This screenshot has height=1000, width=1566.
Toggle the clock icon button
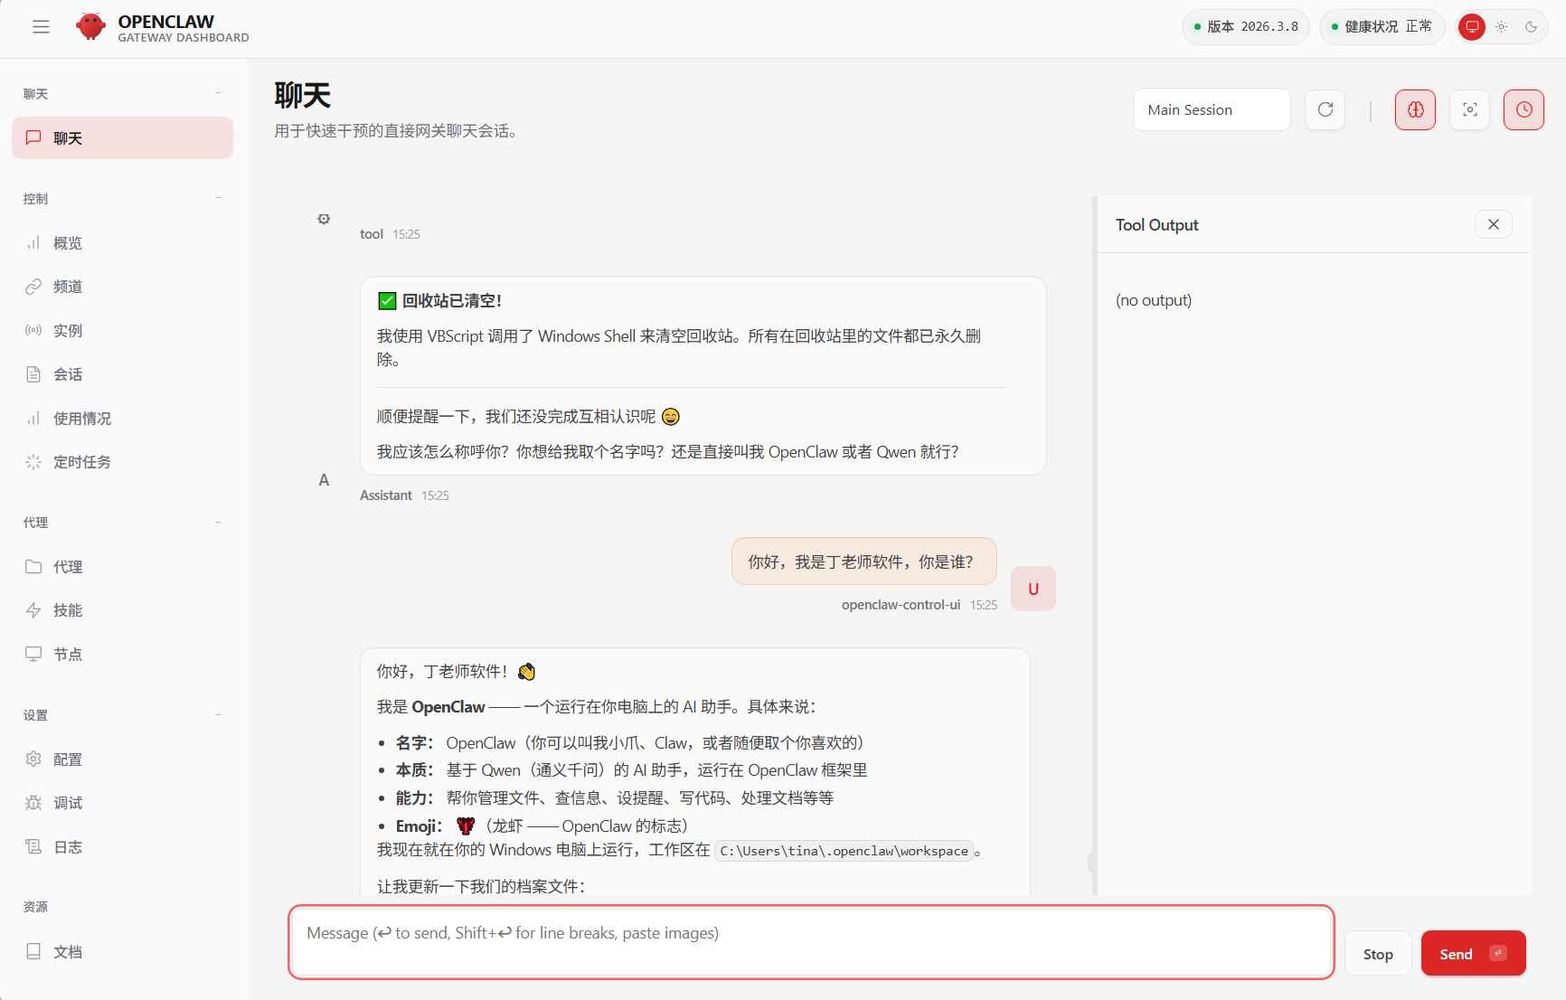[x=1524, y=109]
